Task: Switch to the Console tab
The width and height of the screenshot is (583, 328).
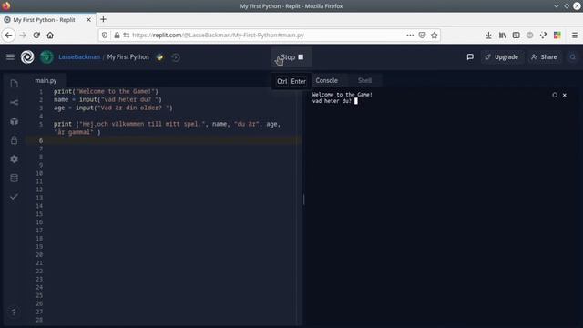Action: click(x=326, y=80)
